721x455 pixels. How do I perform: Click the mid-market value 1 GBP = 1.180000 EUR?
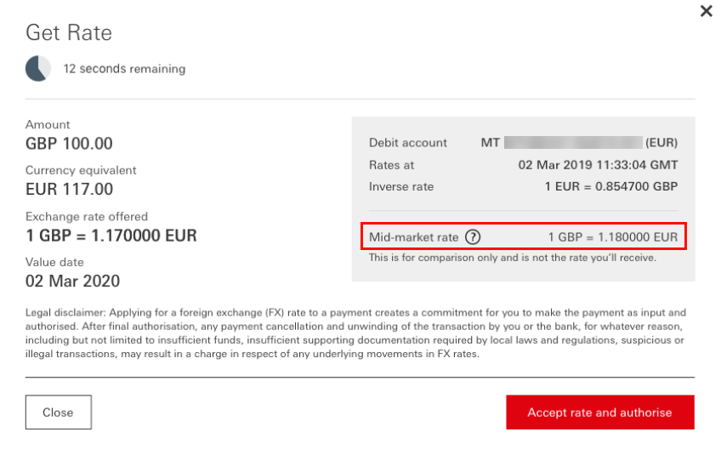click(613, 237)
